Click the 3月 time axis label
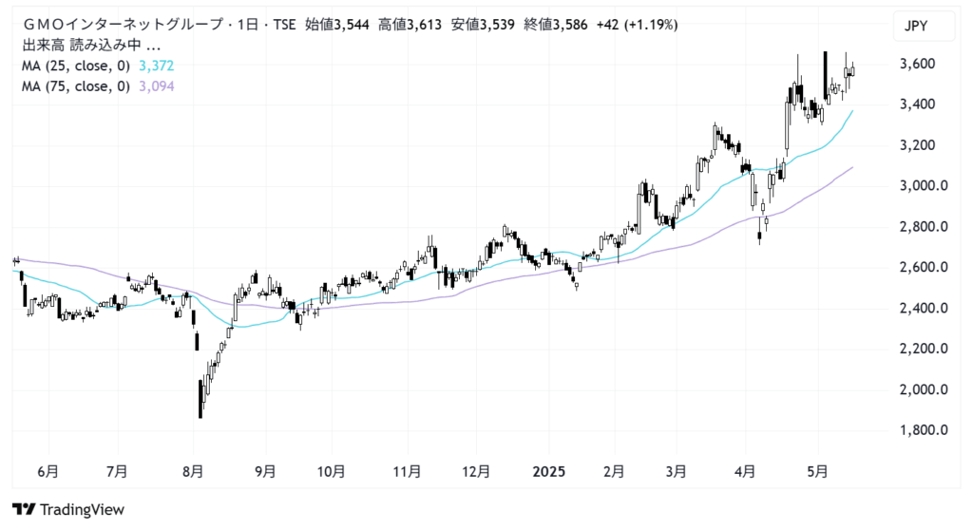 click(676, 472)
